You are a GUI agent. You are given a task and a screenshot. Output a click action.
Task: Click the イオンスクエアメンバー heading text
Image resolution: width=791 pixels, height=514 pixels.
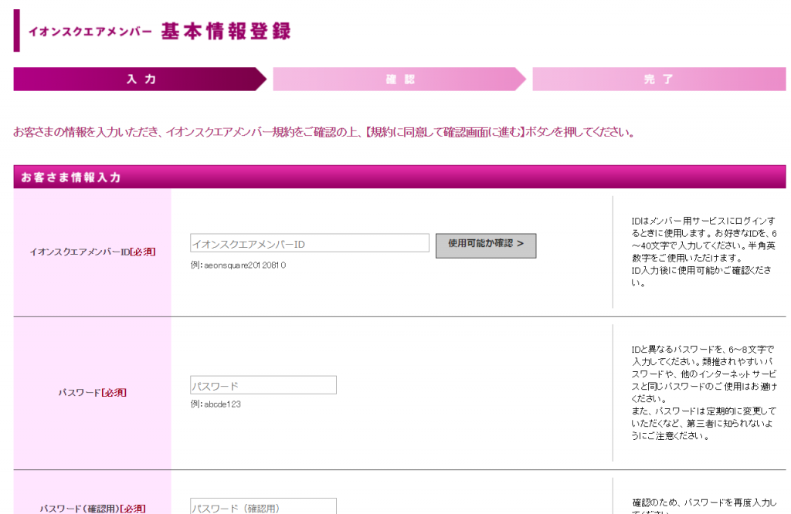[x=90, y=32]
